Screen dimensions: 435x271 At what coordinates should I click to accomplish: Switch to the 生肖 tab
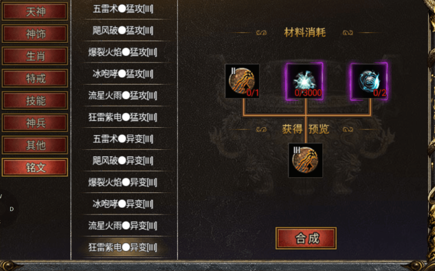coord(35,56)
